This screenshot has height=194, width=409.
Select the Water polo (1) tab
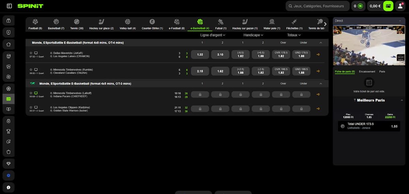point(272,24)
